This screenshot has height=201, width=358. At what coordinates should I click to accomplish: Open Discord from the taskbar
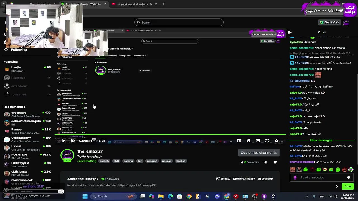217,197
